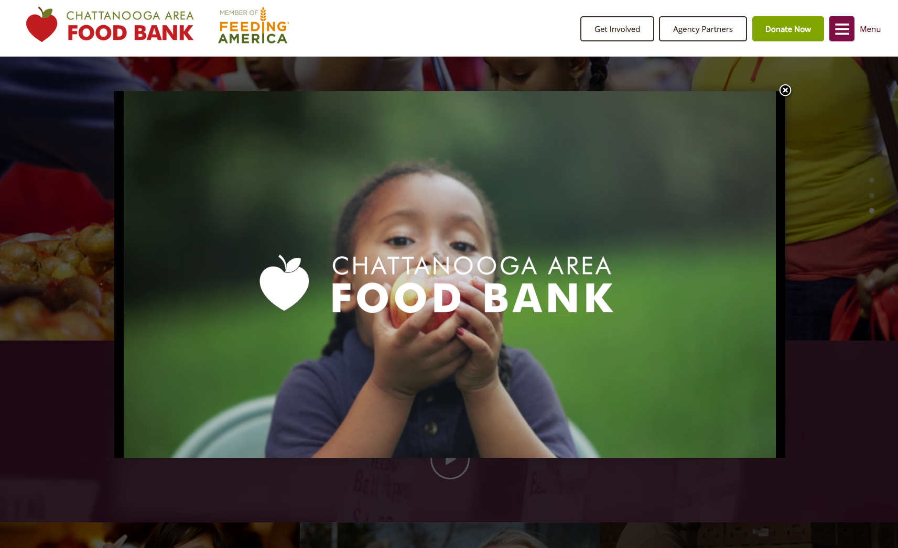Click the red FOOD BANK header wordmark
Image resolution: width=898 pixels, height=548 pixels.
[x=131, y=33]
